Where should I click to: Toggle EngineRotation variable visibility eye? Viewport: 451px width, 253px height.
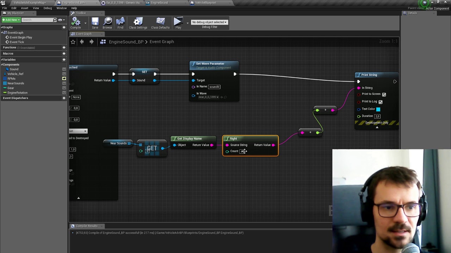click(64, 93)
